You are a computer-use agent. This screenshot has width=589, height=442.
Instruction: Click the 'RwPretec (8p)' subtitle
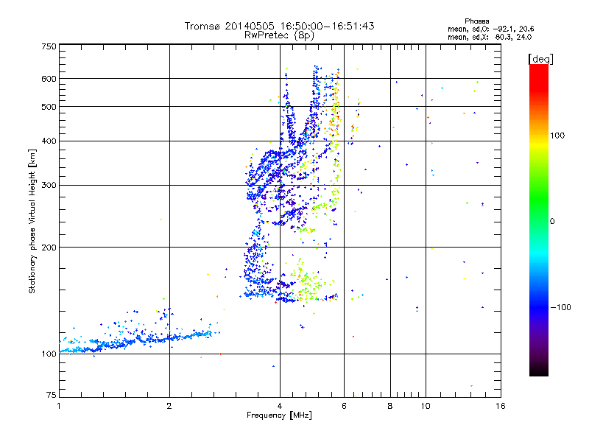point(279,35)
